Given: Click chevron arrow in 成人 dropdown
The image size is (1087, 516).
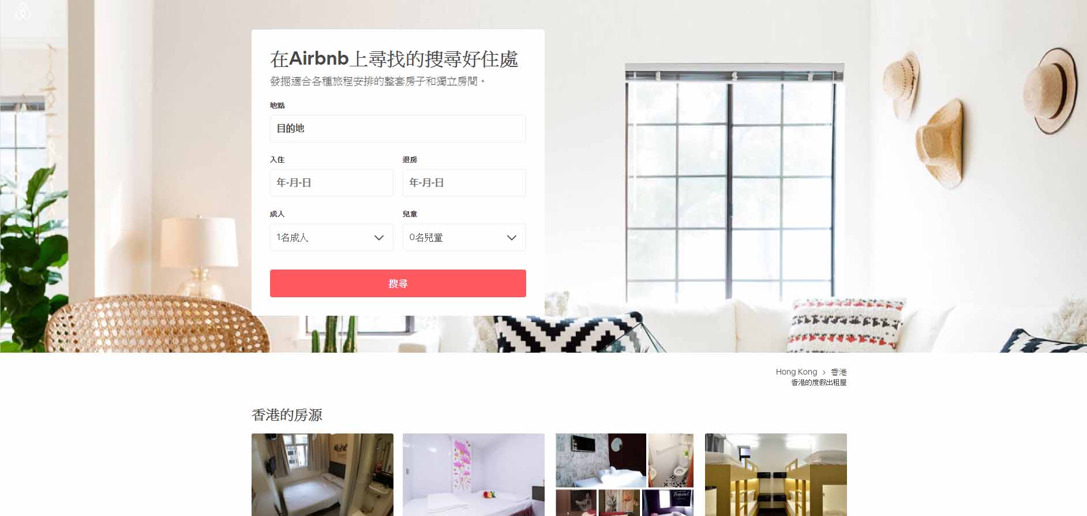Looking at the screenshot, I should click(x=379, y=238).
